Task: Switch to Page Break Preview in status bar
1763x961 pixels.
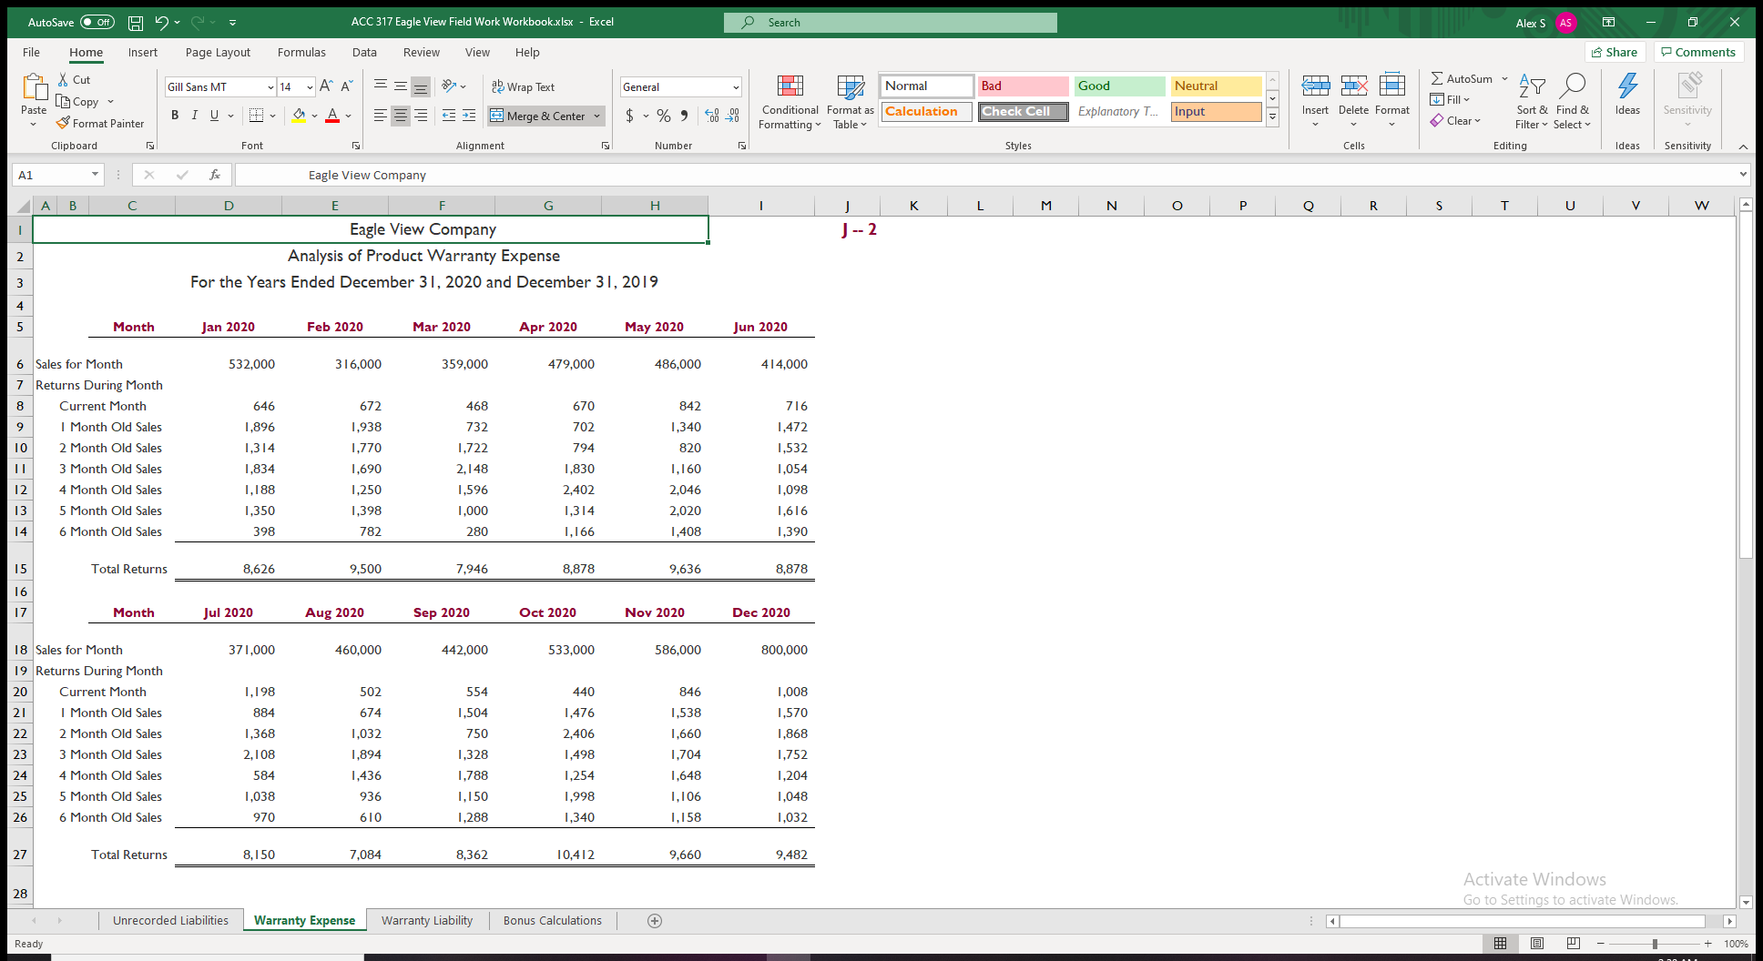Action: (1573, 944)
